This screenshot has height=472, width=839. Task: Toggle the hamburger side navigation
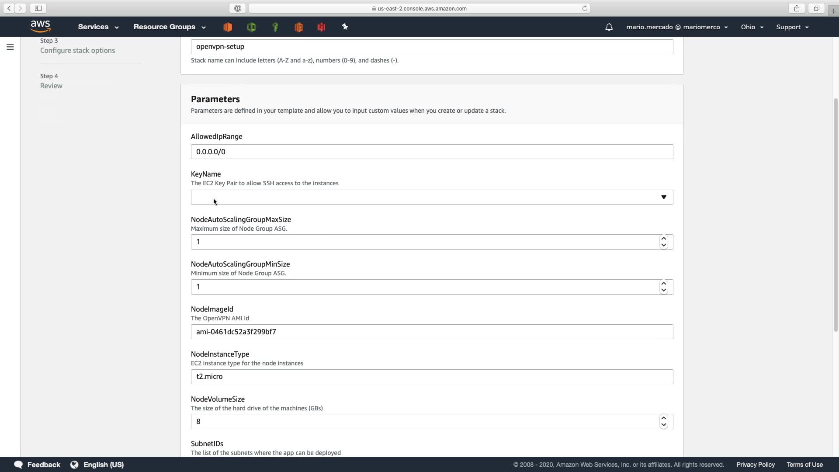[x=10, y=47]
